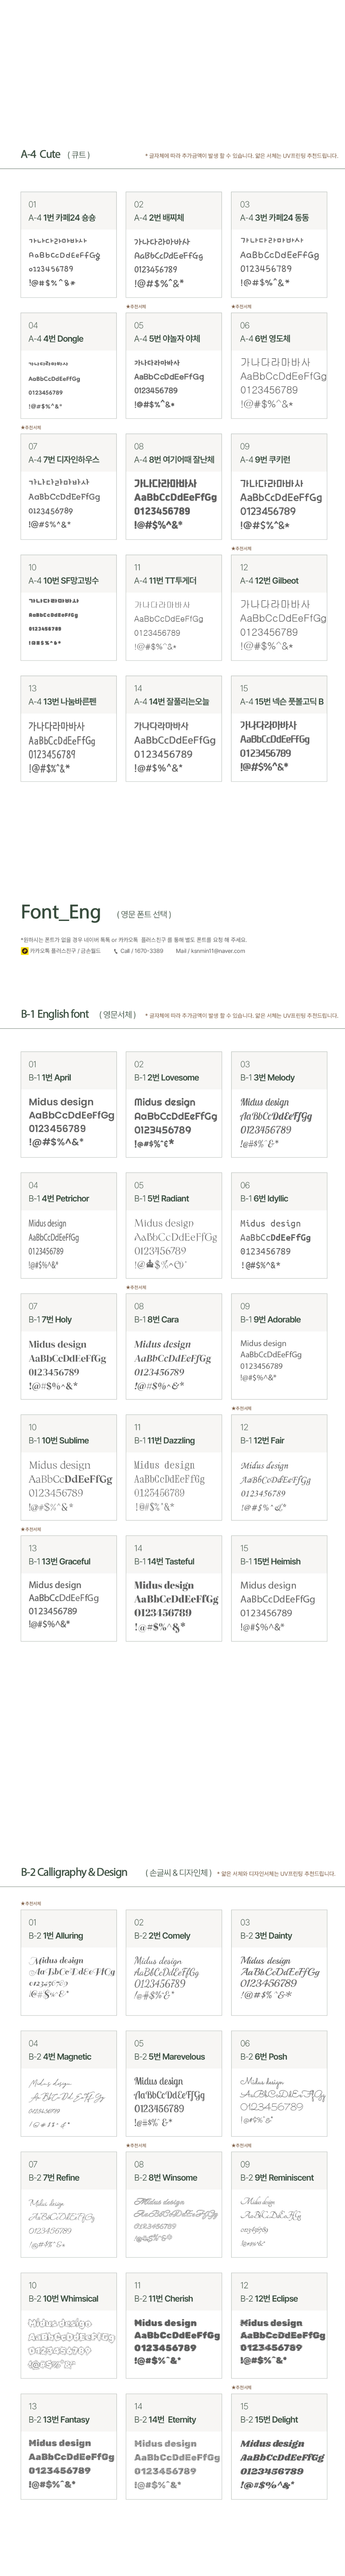Image resolution: width=345 pixels, height=2576 pixels.
Task: Choose the B-1 3번 Melody font sample
Action: pyautogui.click(x=279, y=1104)
